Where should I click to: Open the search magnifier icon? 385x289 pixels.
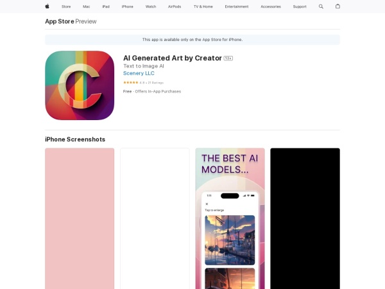pos(321,6)
